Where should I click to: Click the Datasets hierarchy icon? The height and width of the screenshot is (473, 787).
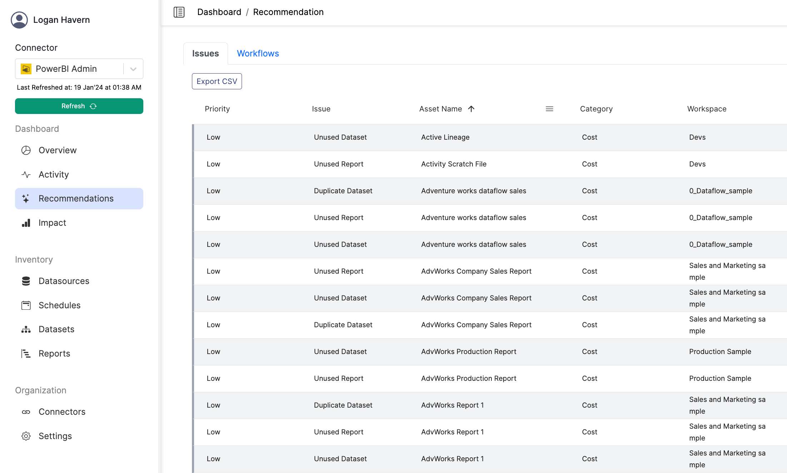pyautogui.click(x=26, y=329)
